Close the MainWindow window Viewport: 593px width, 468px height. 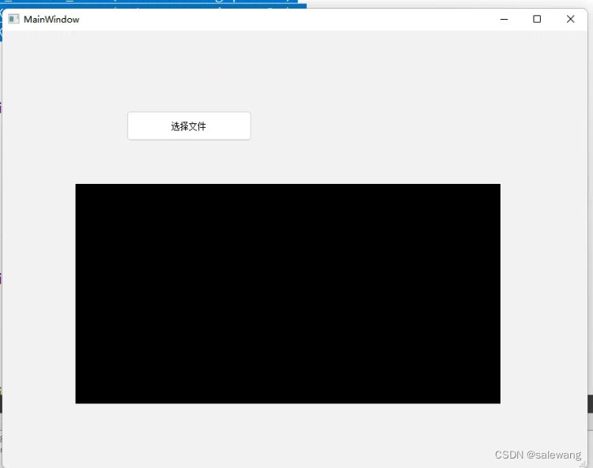(570, 19)
